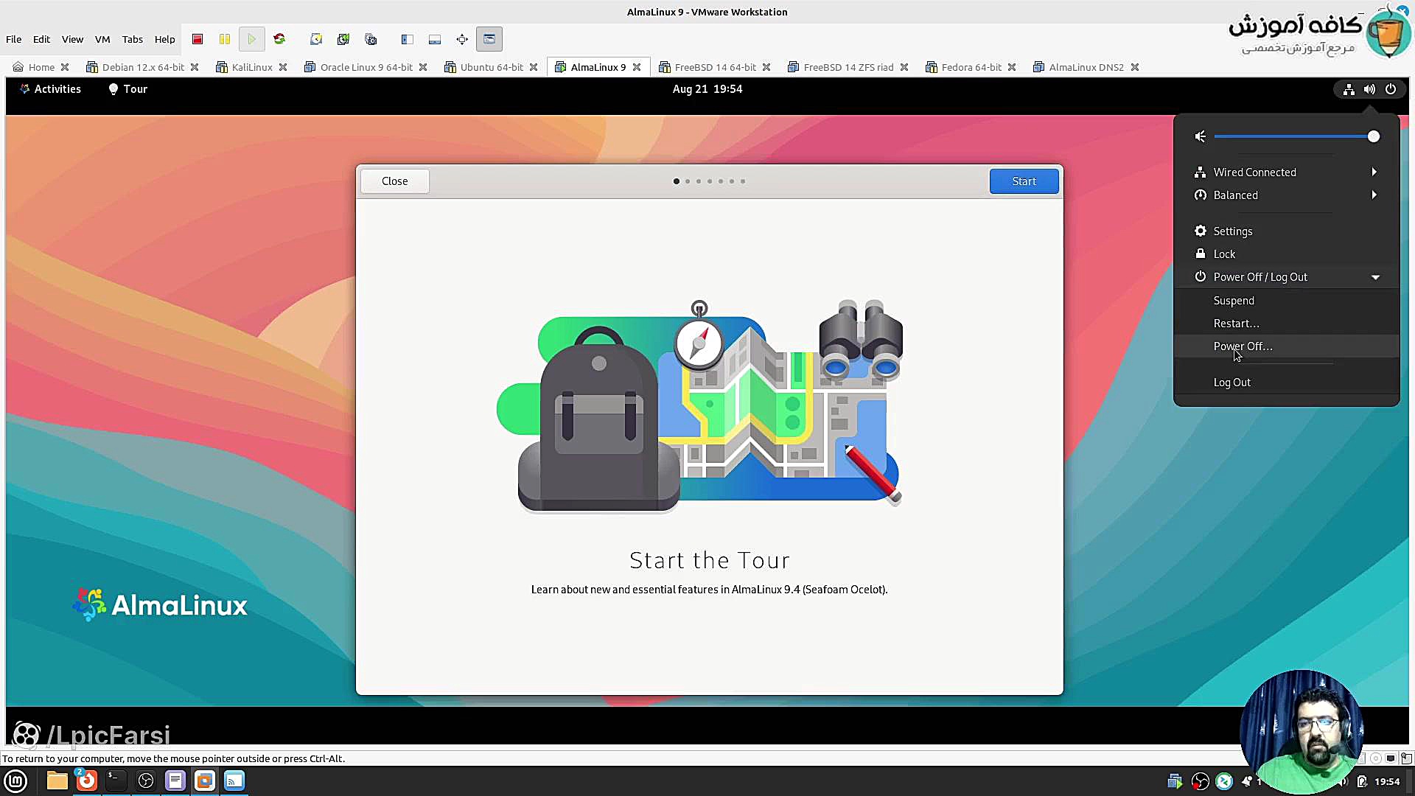Click the full screen mode toolbar icon
The height and width of the screenshot is (796, 1415).
point(462,39)
